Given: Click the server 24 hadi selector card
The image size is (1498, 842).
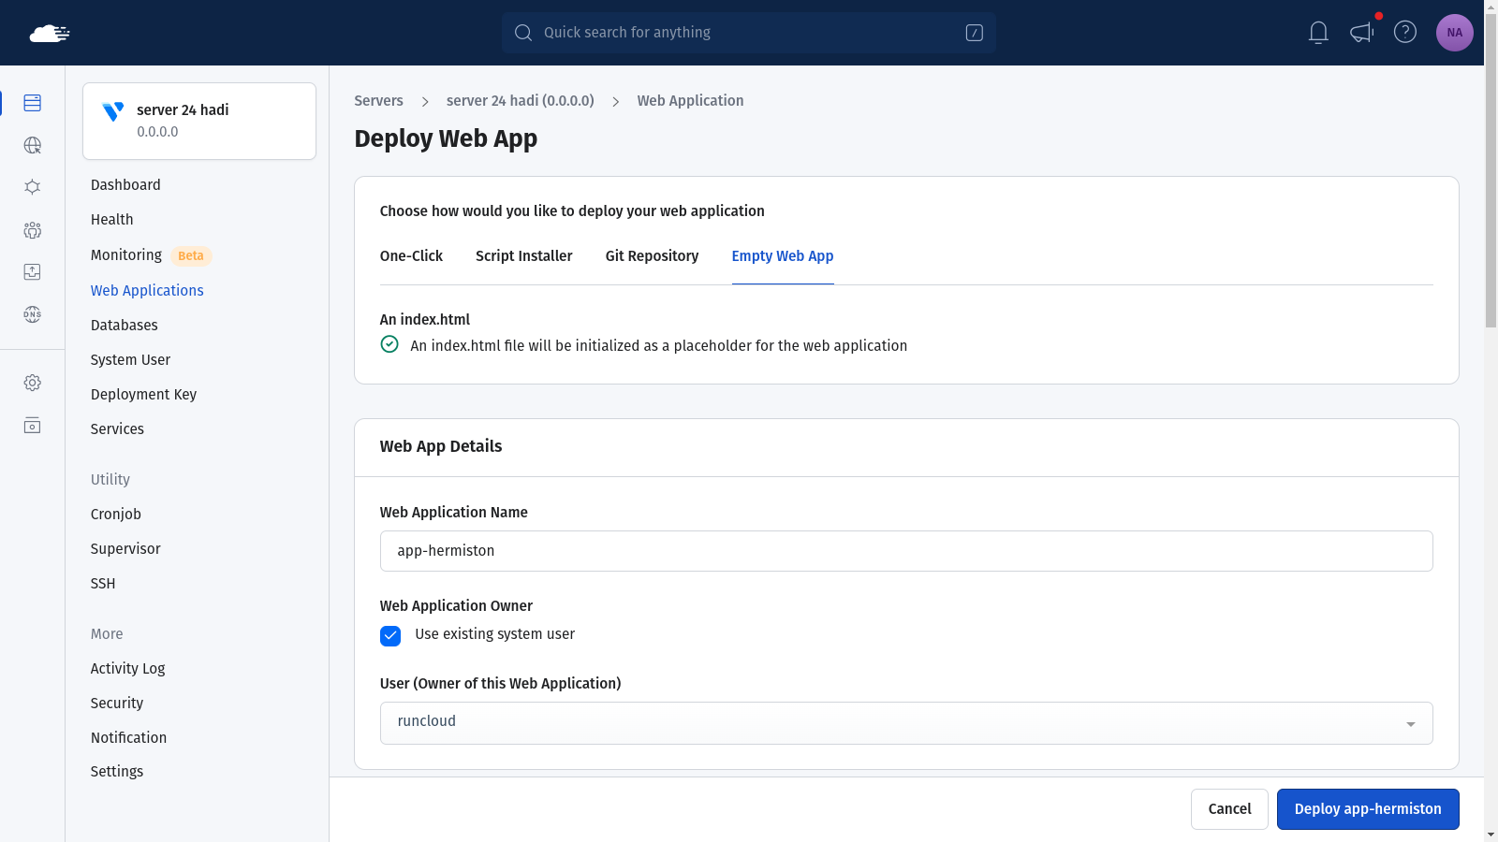Looking at the screenshot, I should [199, 121].
